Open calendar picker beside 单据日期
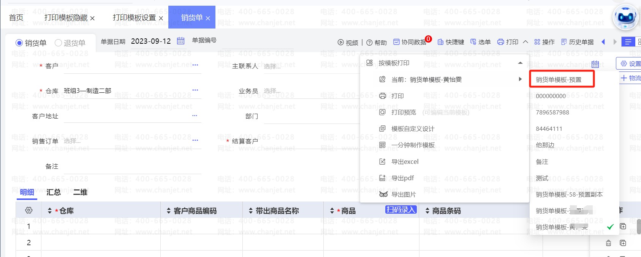Image resolution: width=641 pixels, height=257 pixels. click(x=181, y=41)
